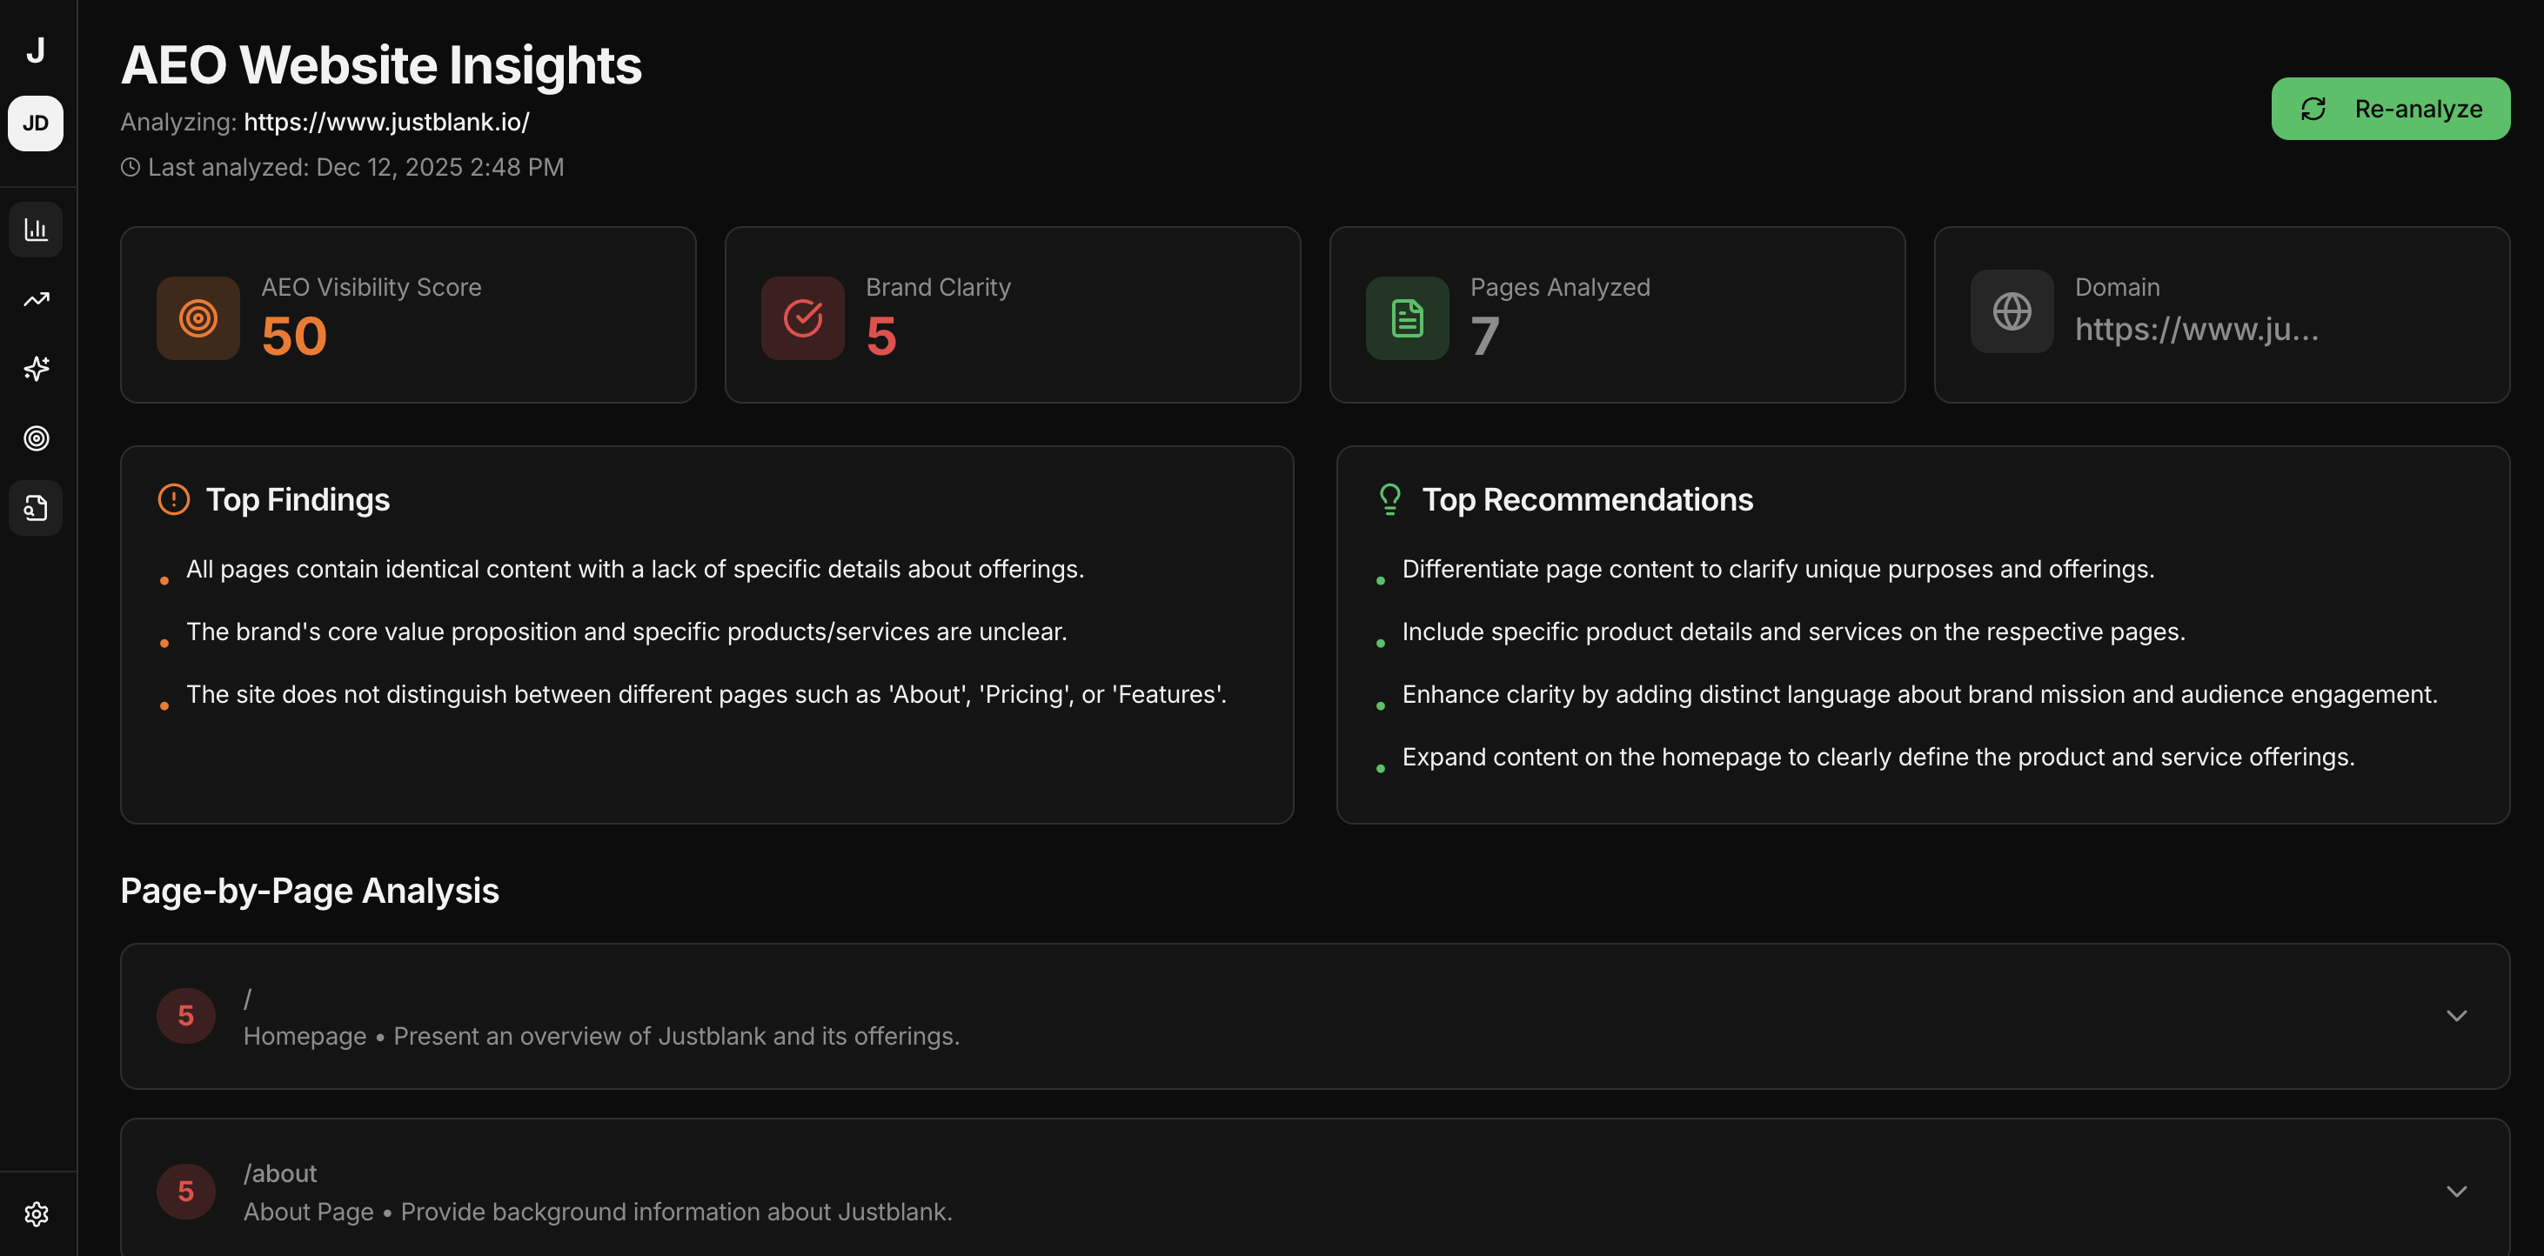Click the J logo at top
This screenshot has height=1256, width=2544.
(36, 50)
